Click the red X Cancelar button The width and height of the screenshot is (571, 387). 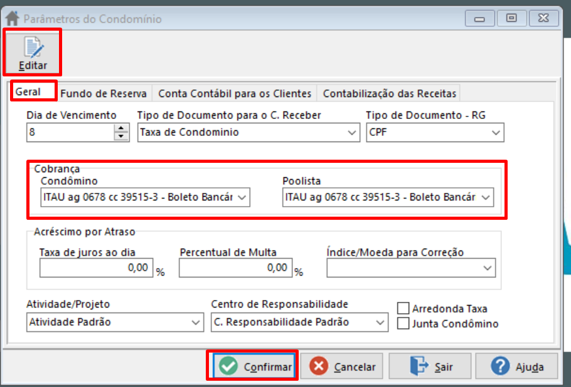342,366
